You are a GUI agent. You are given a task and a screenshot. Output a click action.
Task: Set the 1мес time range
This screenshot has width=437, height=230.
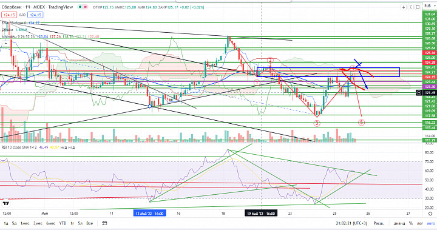click(25, 223)
